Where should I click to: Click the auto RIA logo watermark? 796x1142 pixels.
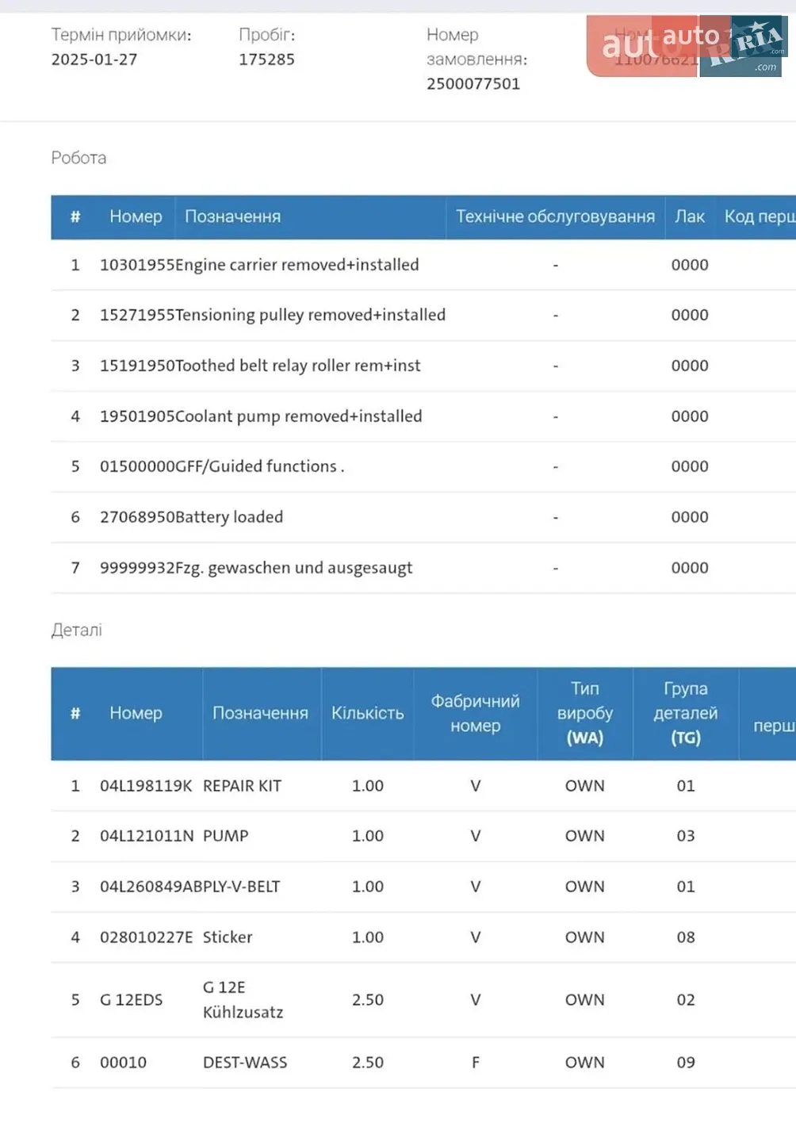(x=687, y=46)
